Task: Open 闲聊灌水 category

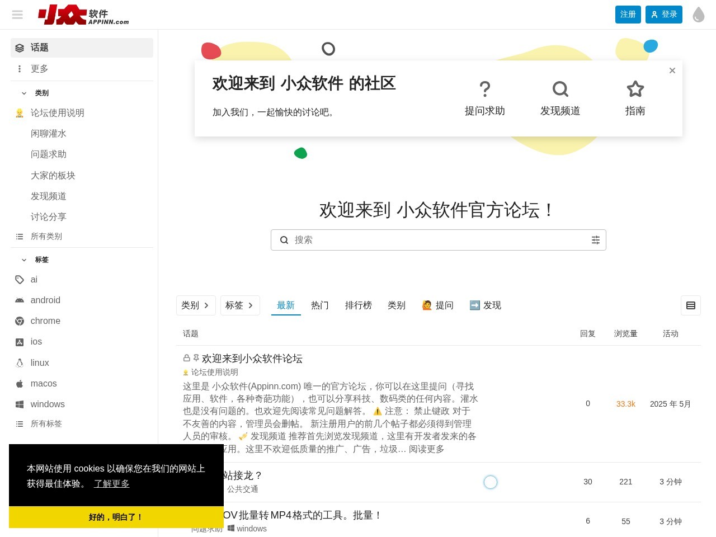Action: click(x=82, y=133)
